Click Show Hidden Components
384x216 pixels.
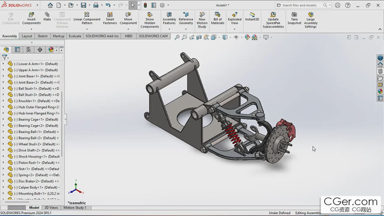pos(150,20)
